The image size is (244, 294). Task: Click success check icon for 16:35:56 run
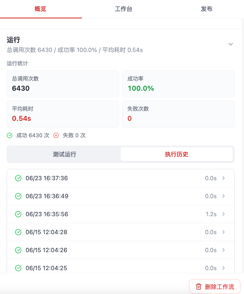pos(18,214)
